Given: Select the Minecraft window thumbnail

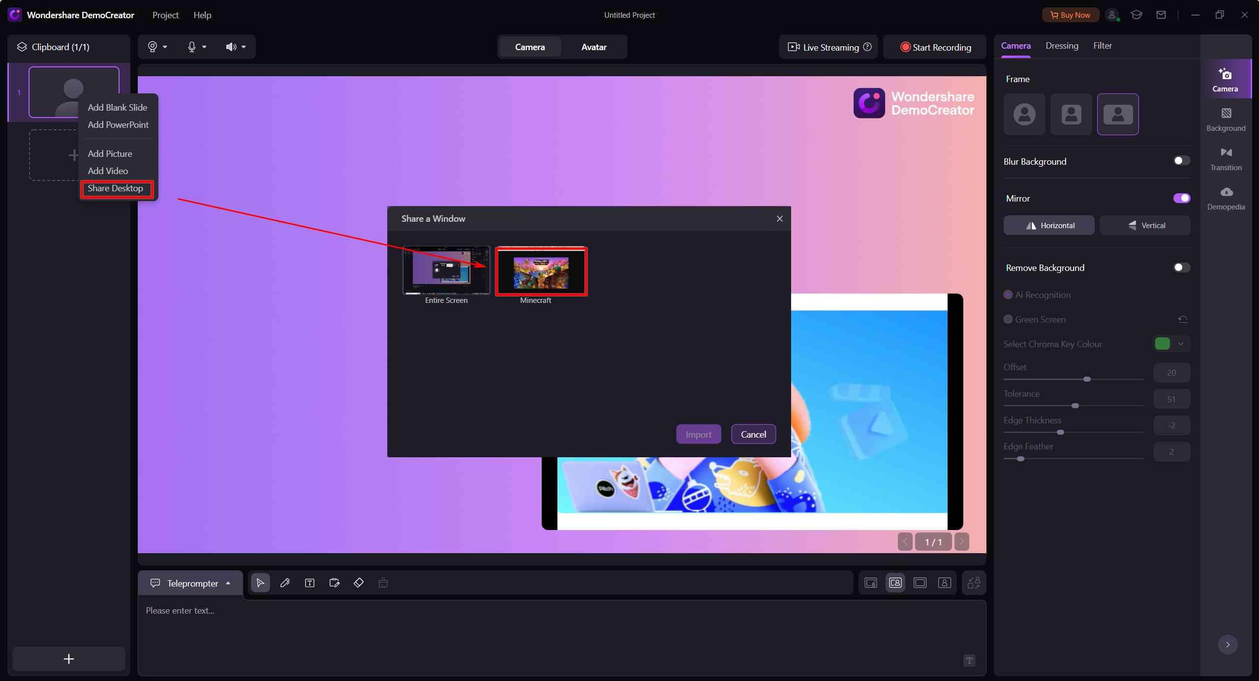Looking at the screenshot, I should (541, 272).
